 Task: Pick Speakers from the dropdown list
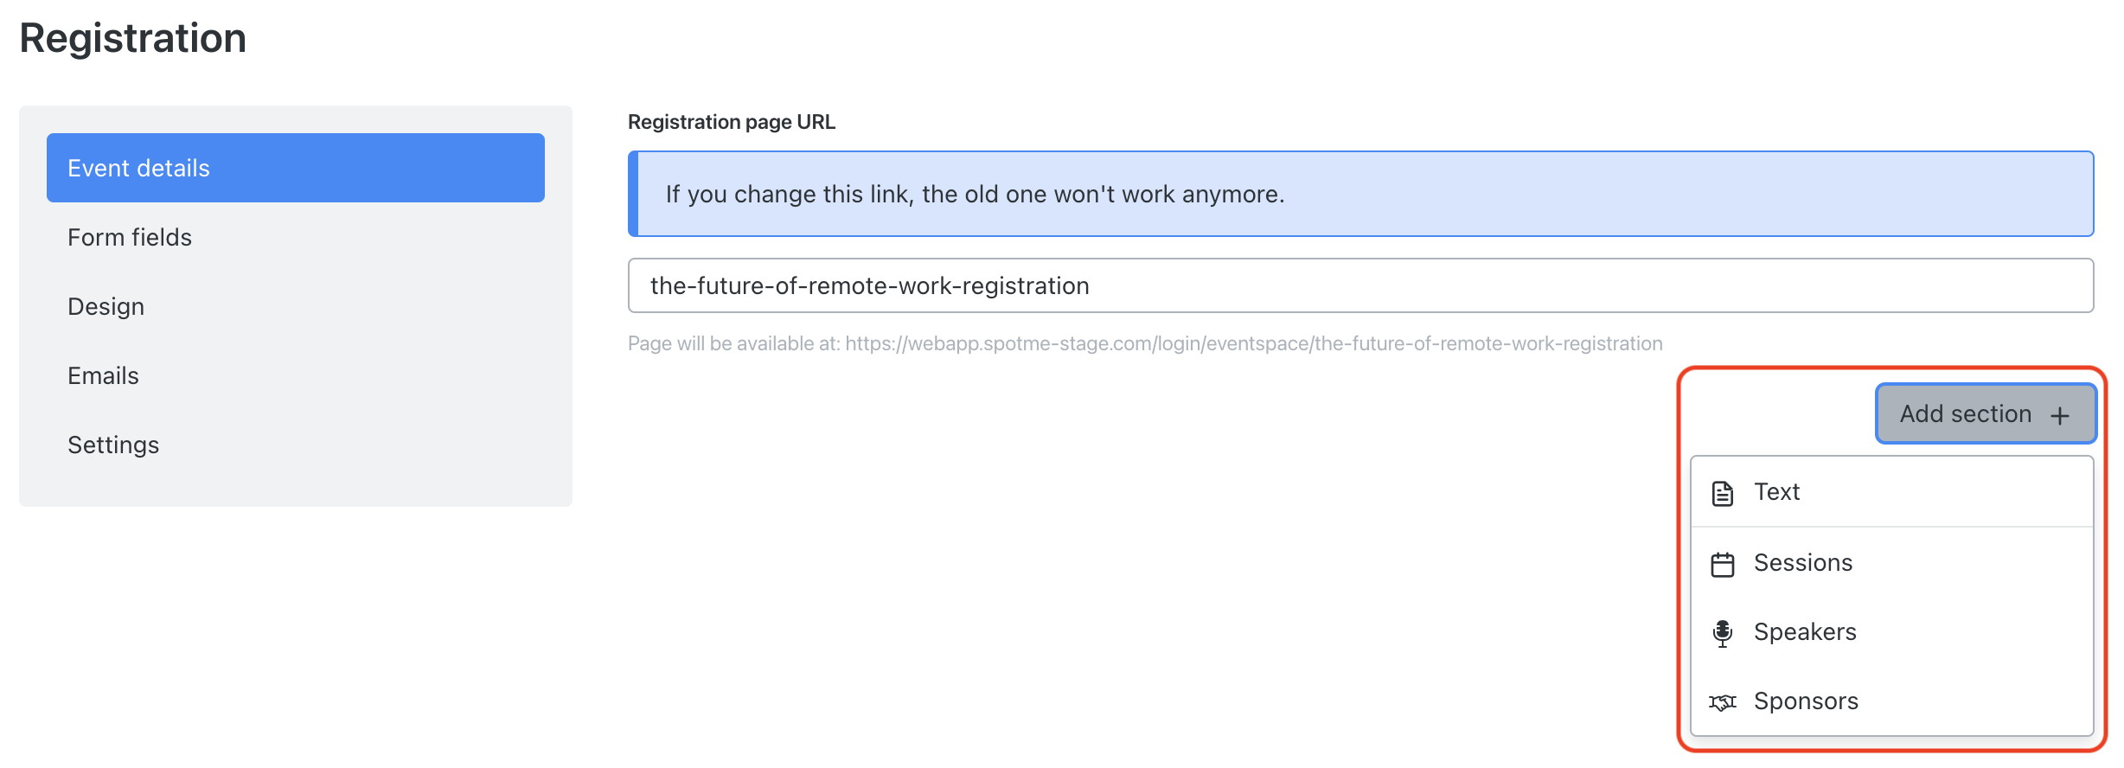1891,632
